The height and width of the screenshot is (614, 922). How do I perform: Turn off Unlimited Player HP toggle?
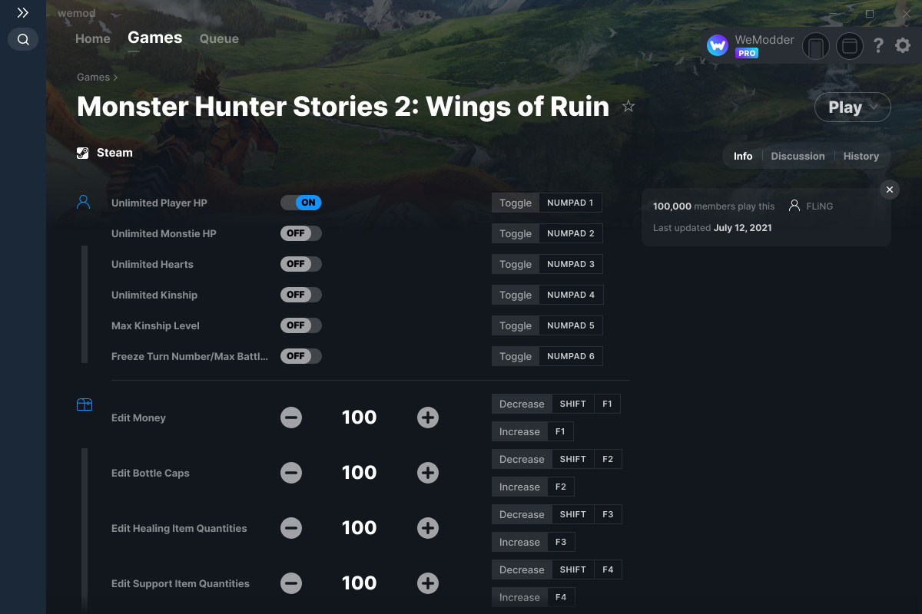point(301,203)
